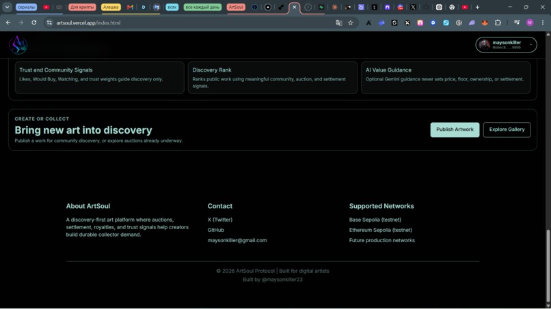Viewport: 551px width, 309px height.
Task: Translate this page icon
Action: pyautogui.click(x=339, y=23)
